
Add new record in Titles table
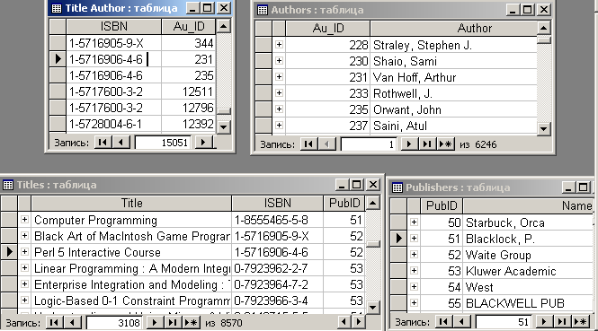point(191,323)
